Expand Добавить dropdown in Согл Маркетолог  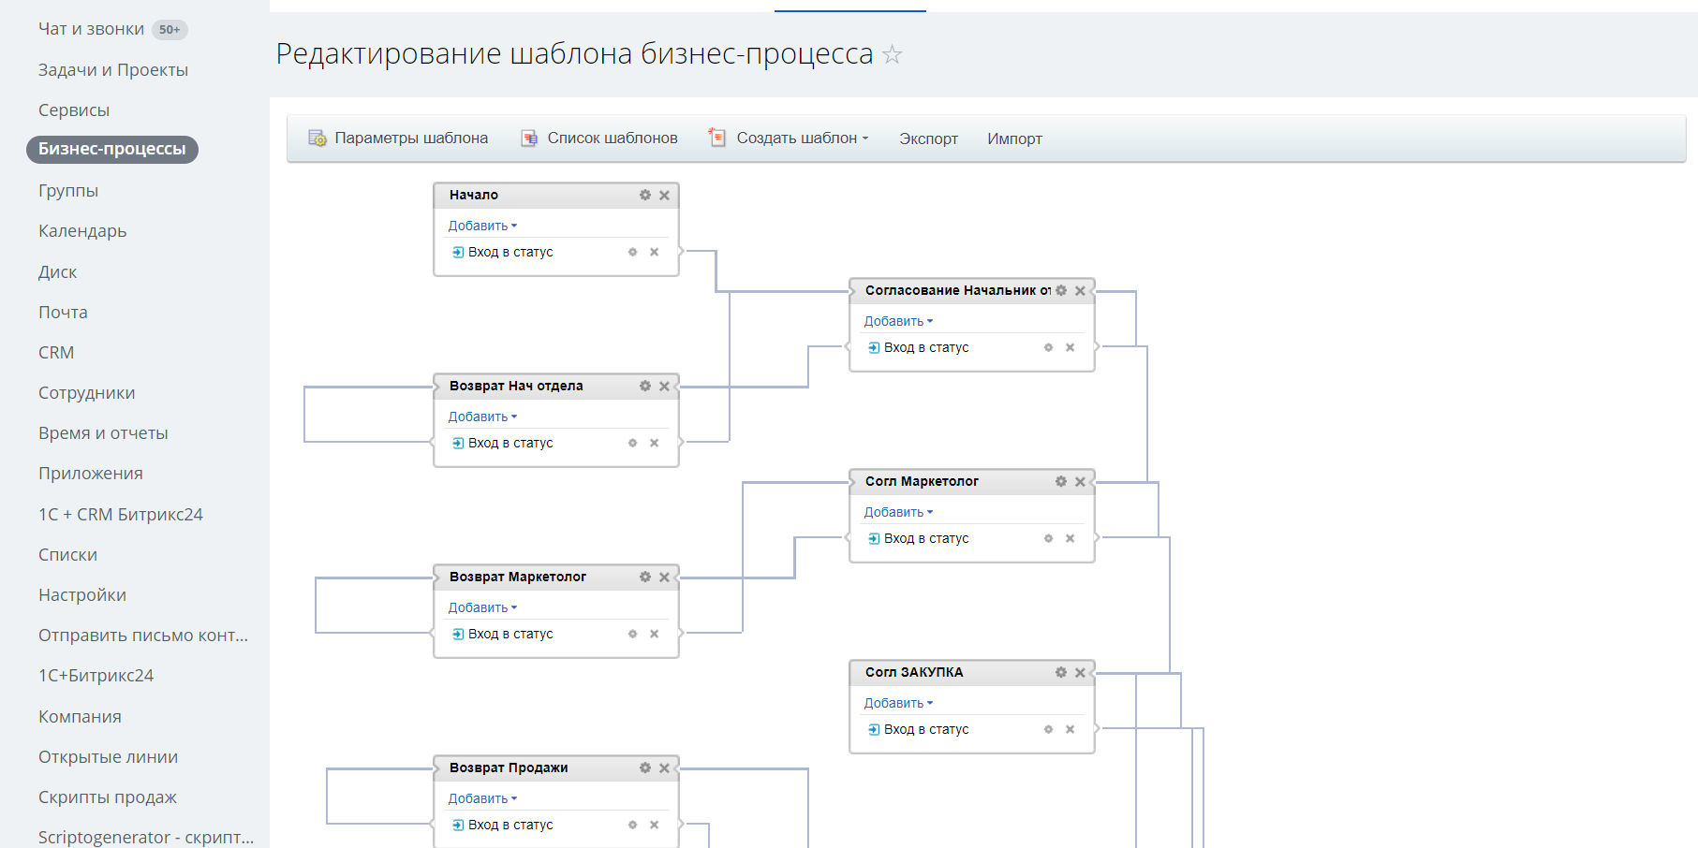point(898,512)
